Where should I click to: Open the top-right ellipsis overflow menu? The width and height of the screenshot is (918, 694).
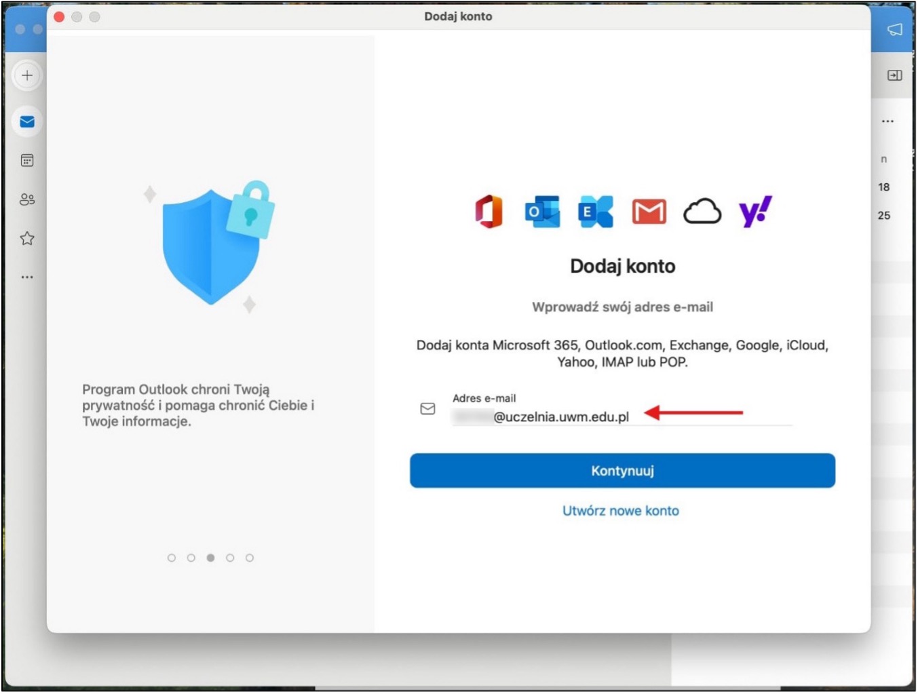(887, 121)
